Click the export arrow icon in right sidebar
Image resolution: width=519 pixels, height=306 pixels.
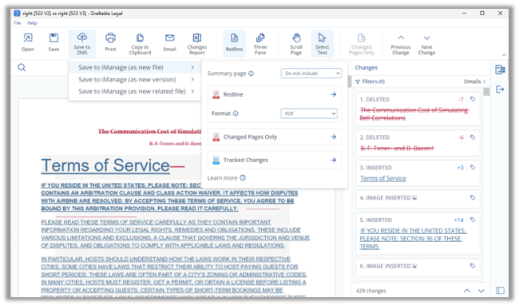point(500,89)
